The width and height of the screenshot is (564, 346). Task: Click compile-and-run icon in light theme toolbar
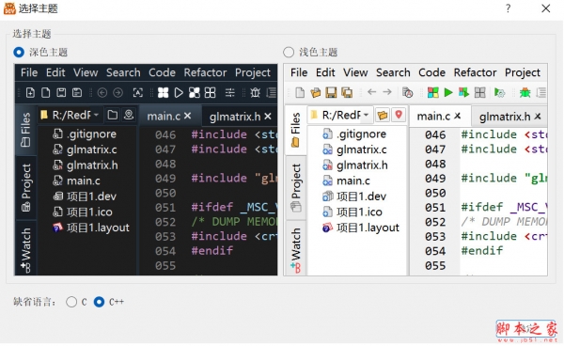point(463,93)
